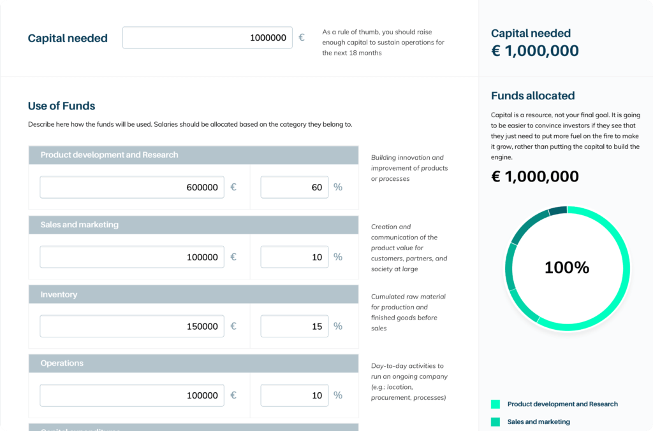
Task: Click the € icon in Inventory row
Action: (234, 326)
